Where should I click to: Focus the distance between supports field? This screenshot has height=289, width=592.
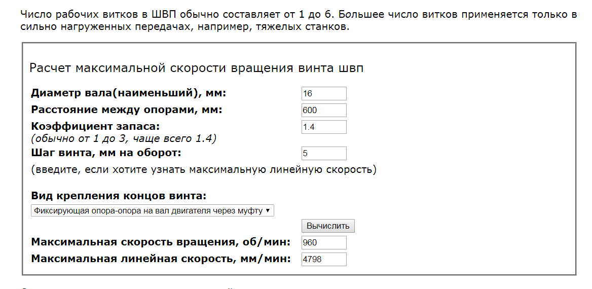click(324, 110)
